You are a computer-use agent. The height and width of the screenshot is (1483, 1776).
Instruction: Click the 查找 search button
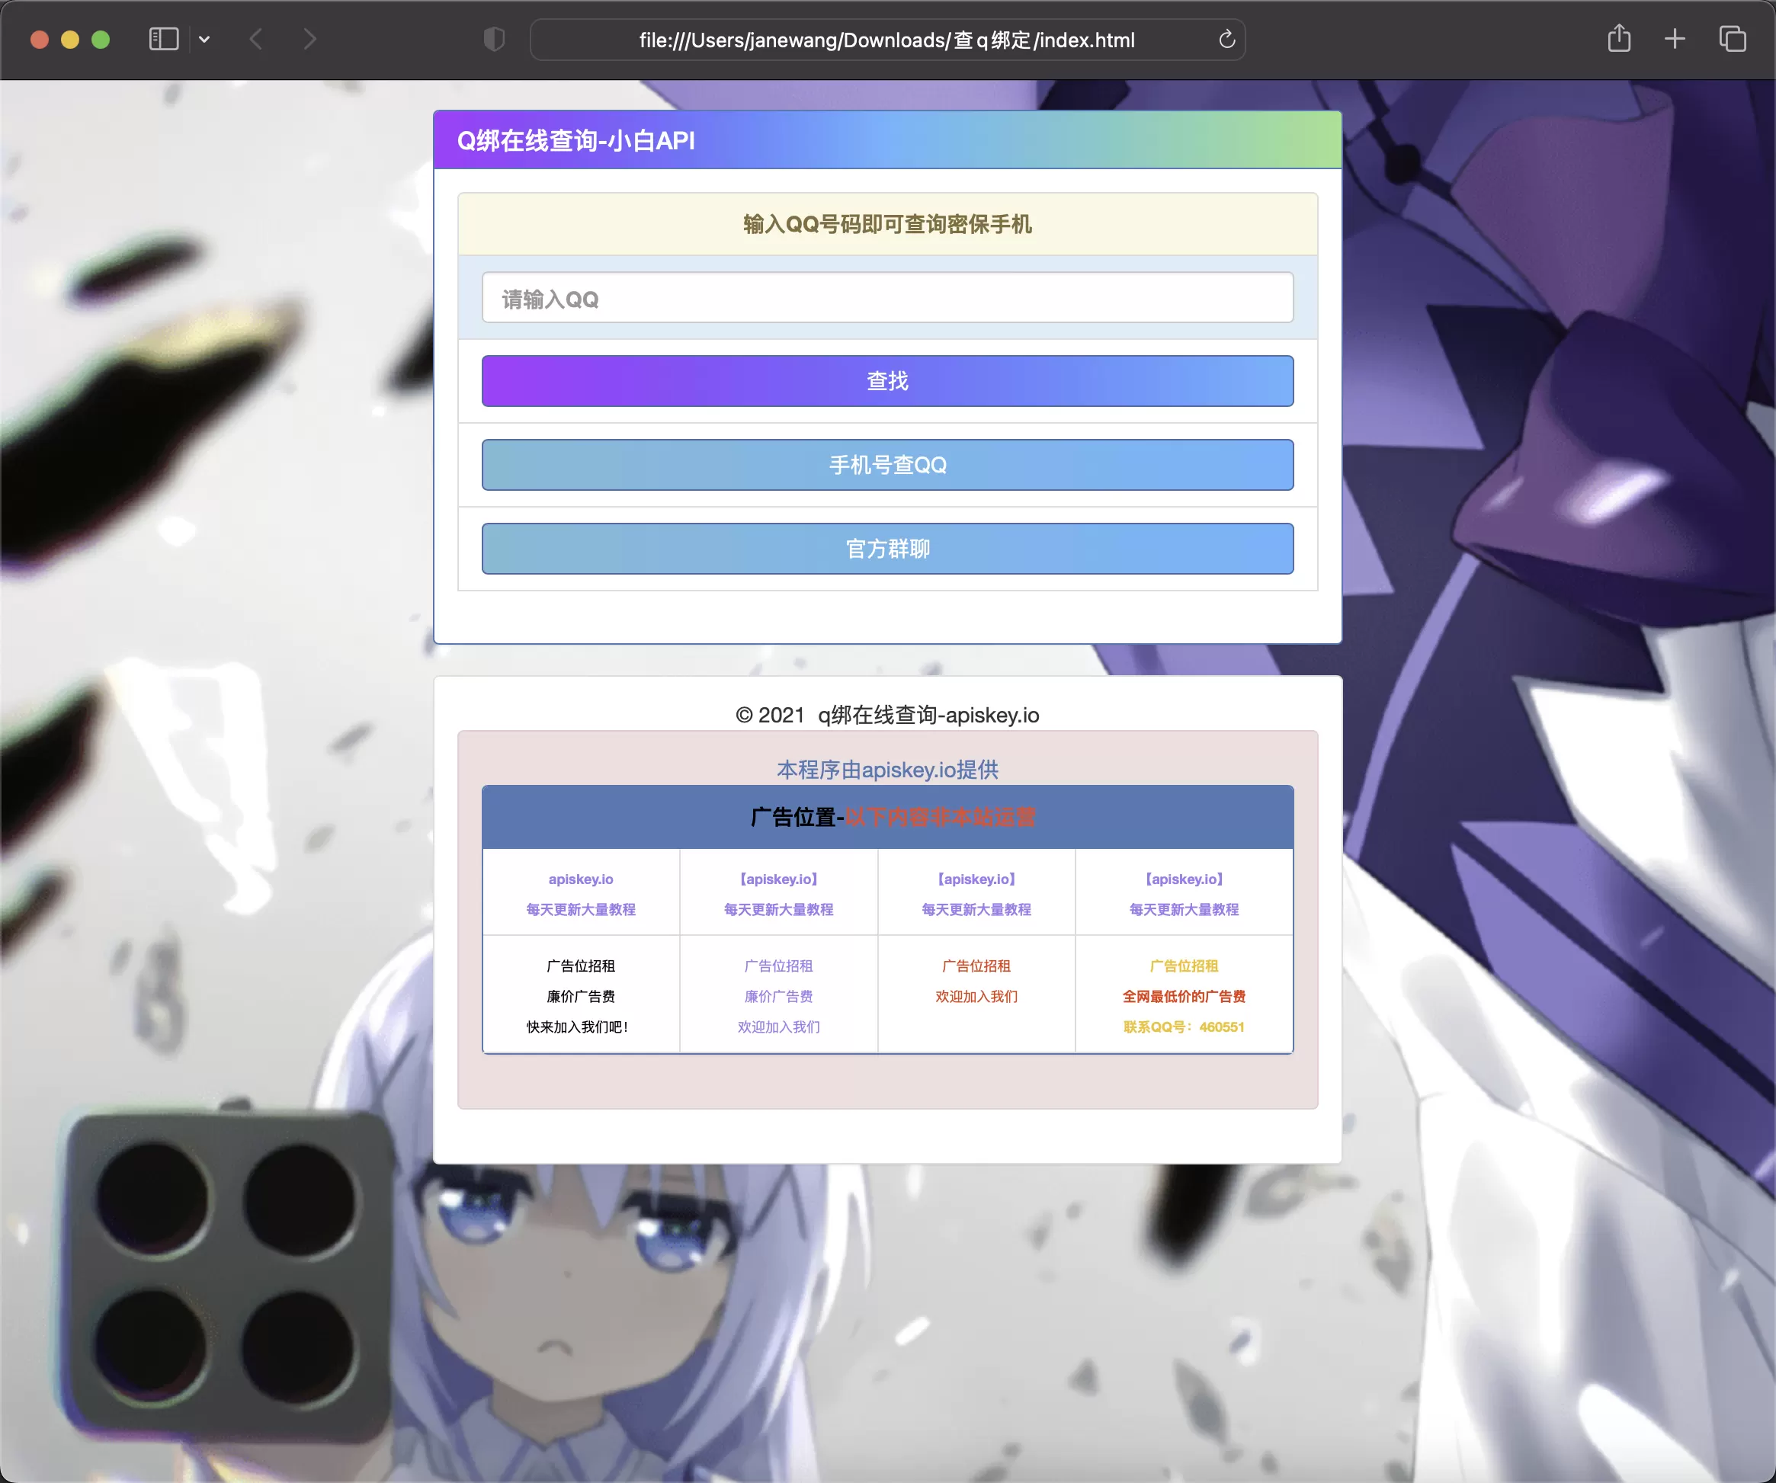887,380
